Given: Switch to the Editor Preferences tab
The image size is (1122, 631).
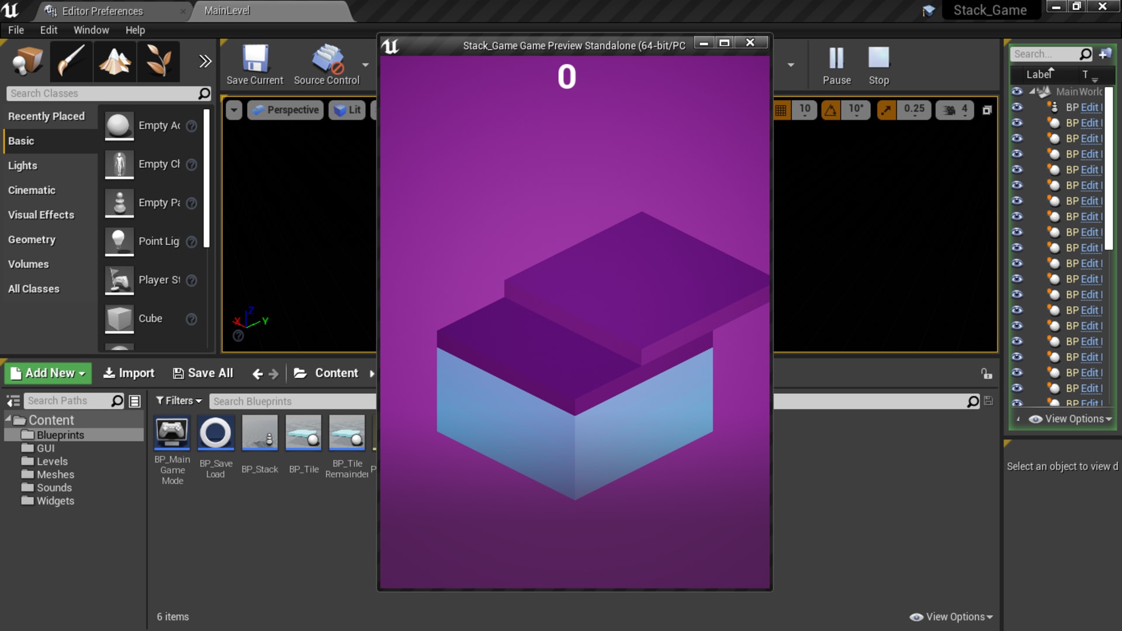Looking at the screenshot, I should pos(105,11).
